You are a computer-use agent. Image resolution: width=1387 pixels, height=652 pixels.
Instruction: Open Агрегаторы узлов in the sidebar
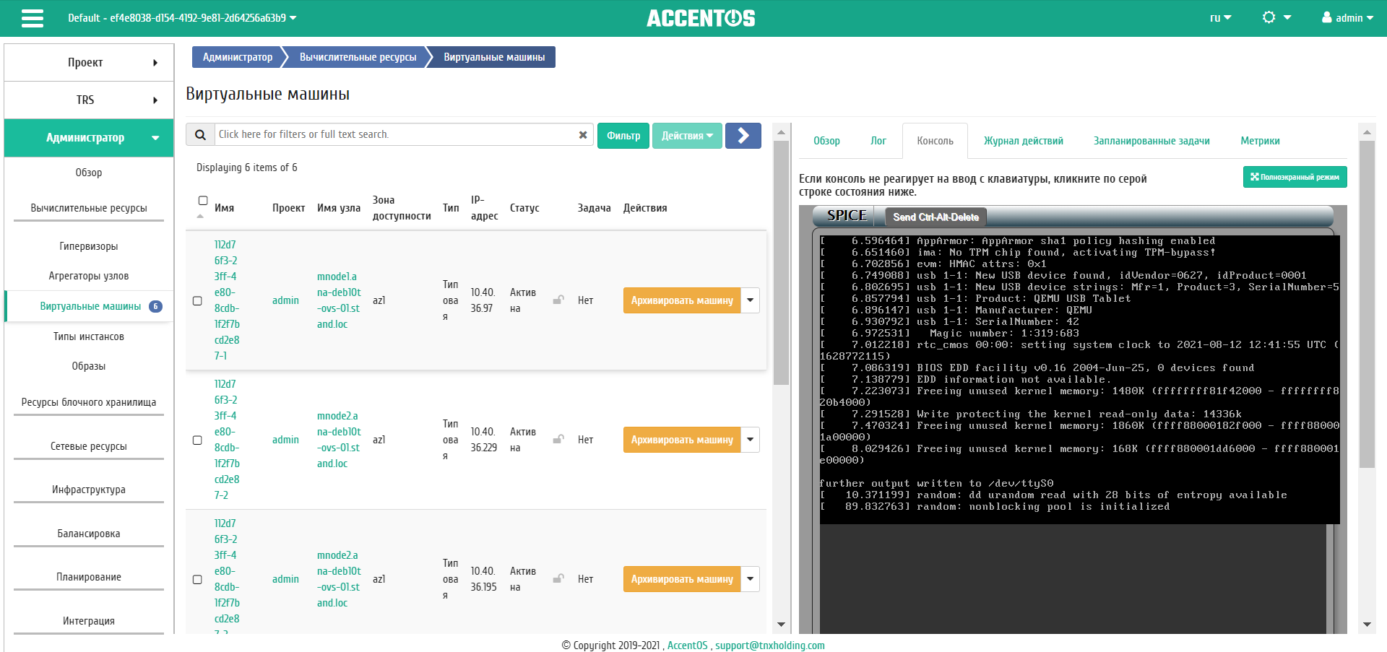pyautogui.click(x=89, y=276)
